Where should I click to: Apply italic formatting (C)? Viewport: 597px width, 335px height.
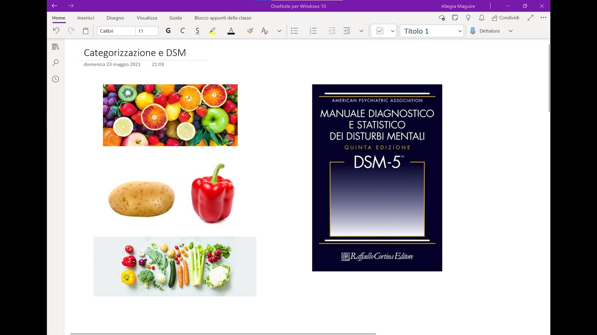click(182, 31)
